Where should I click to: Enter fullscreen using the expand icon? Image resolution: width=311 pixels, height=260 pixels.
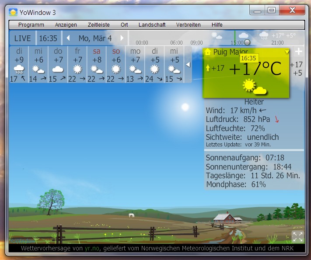pyautogui.click(x=298, y=237)
